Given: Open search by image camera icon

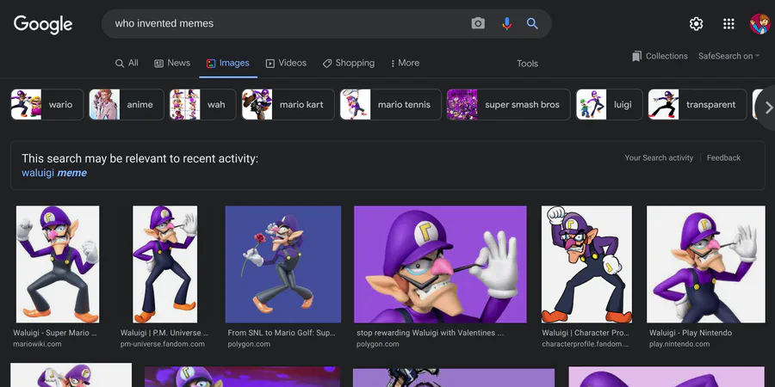Looking at the screenshot, I should 478,23.
